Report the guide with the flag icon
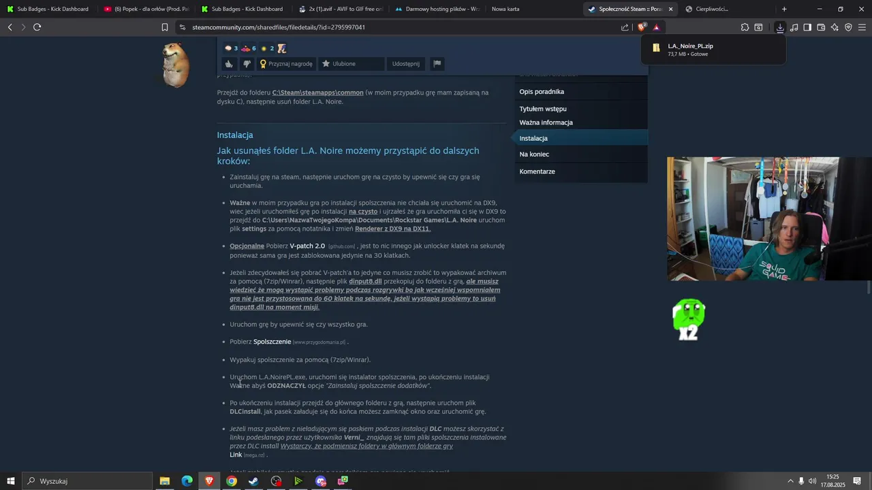 (437, 64)
